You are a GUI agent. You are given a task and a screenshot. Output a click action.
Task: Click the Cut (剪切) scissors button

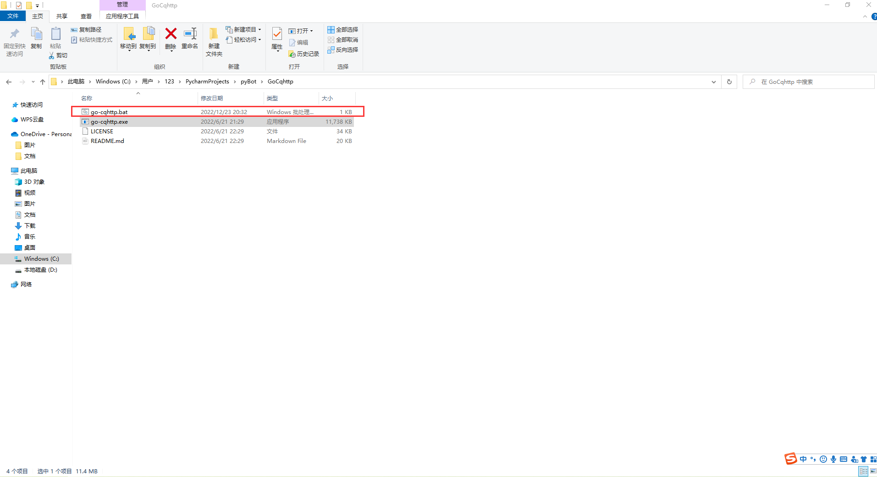click(x=58, y=55)
